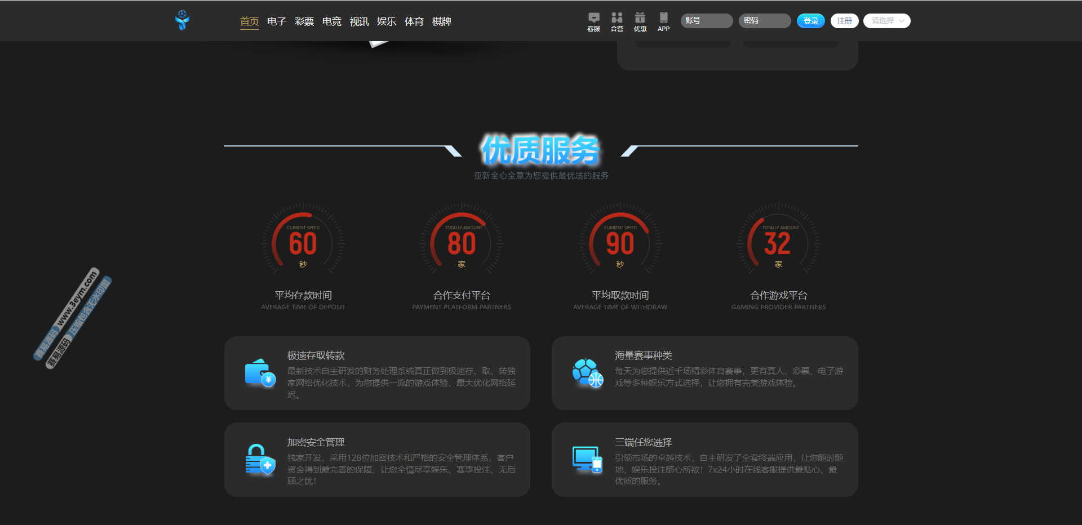The image size is (1082, 525).
Task: Click the APP download icon
Action: coord(663,21)
